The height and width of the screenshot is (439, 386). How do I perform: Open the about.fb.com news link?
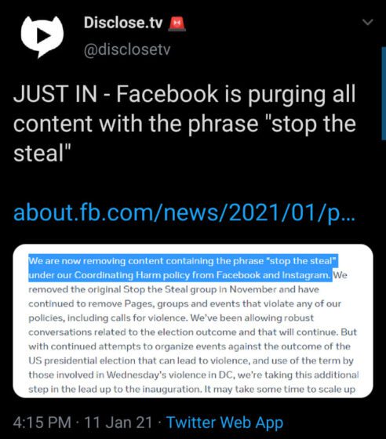[x=184, y=212]
